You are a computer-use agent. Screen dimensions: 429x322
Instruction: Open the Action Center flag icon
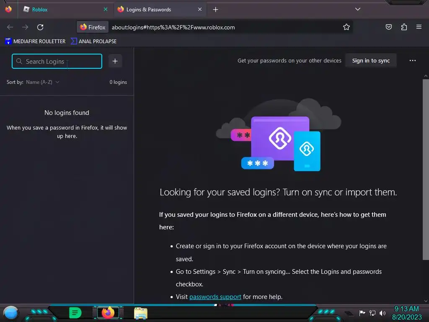click(362, 313)
